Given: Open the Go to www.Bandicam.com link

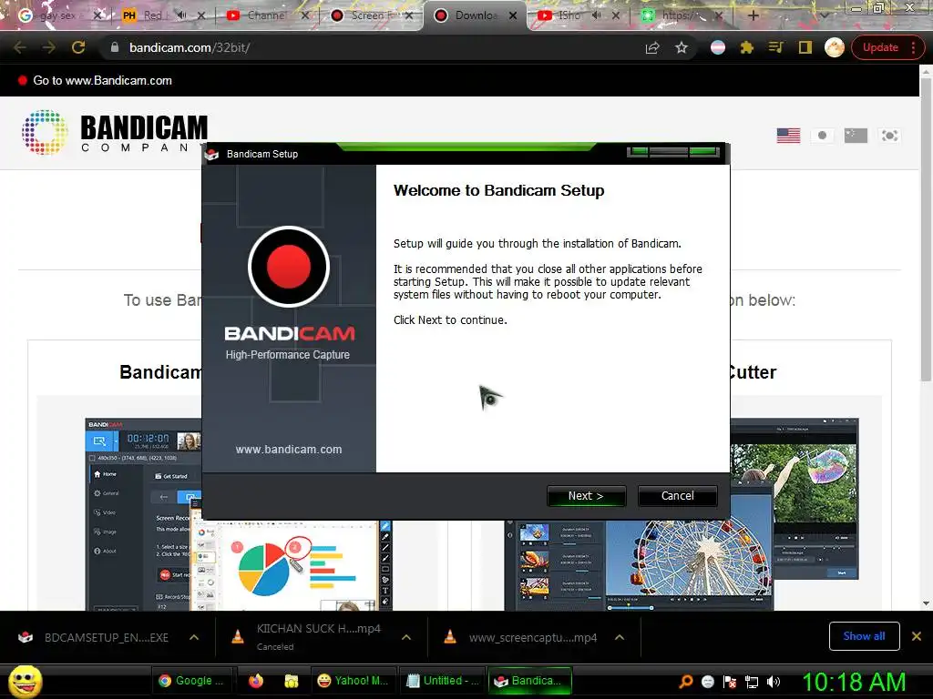Looking at the screenshot, I should 102,80.
